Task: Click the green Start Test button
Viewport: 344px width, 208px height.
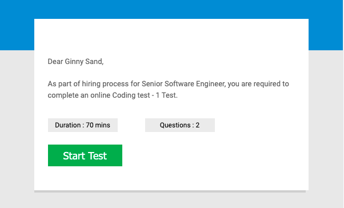Action: [85, 155]
